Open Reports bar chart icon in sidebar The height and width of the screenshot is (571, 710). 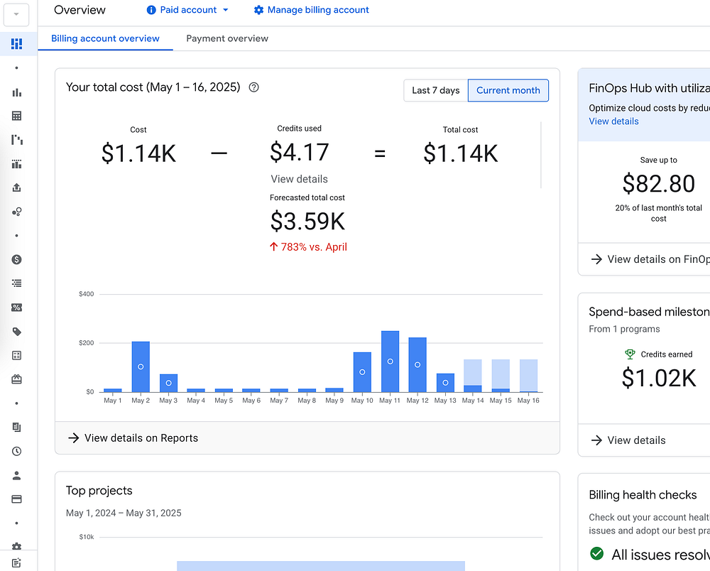click(x=17, y=92)
